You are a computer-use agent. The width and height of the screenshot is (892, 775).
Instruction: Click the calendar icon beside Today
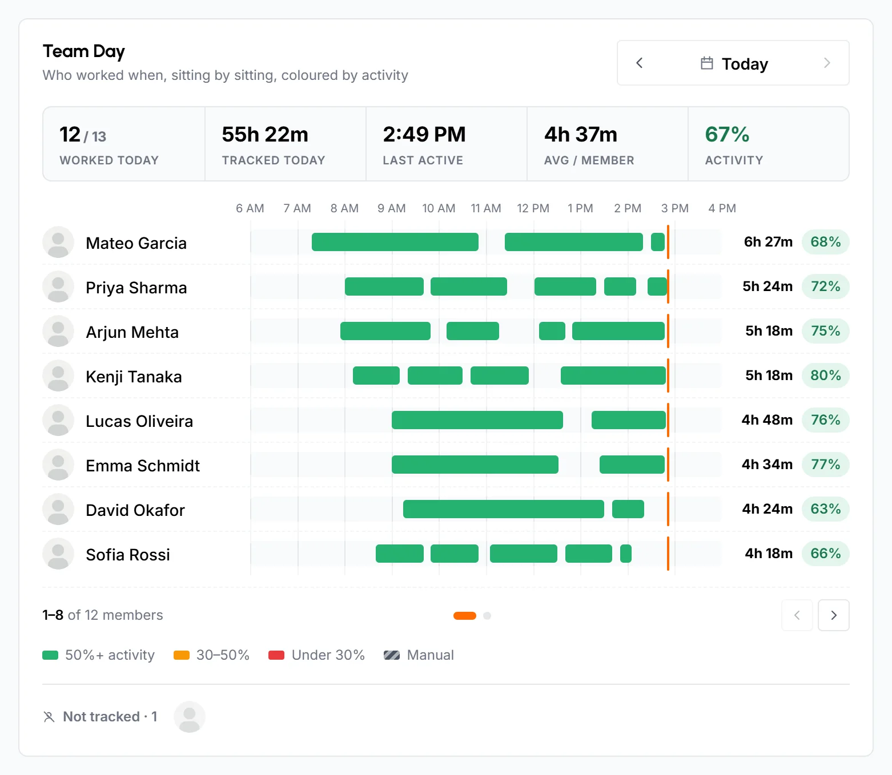[x=707, y=63]
